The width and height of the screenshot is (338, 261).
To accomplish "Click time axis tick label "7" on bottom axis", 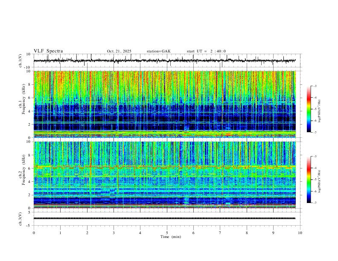I will point(220,233).
